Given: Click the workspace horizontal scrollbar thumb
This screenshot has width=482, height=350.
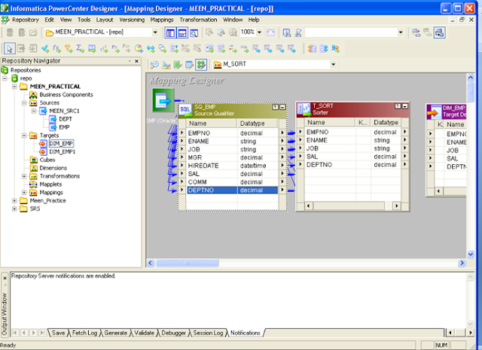Looking at the screenshot, I should tap(188, 263).
